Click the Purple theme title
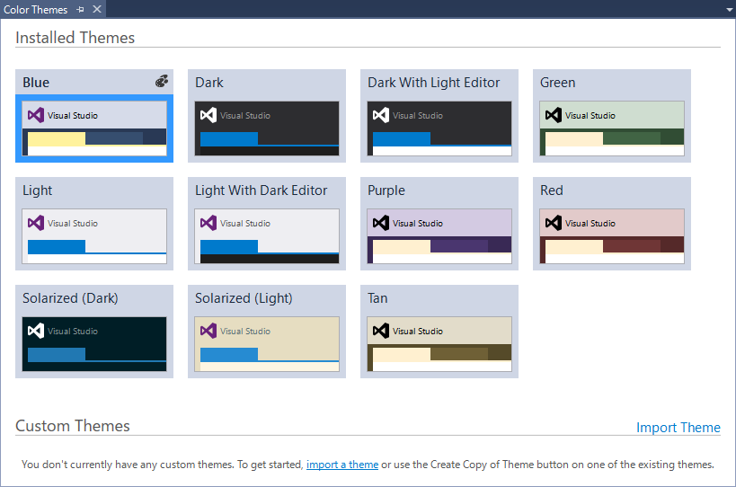736x487 pixels. pos(386,190)
